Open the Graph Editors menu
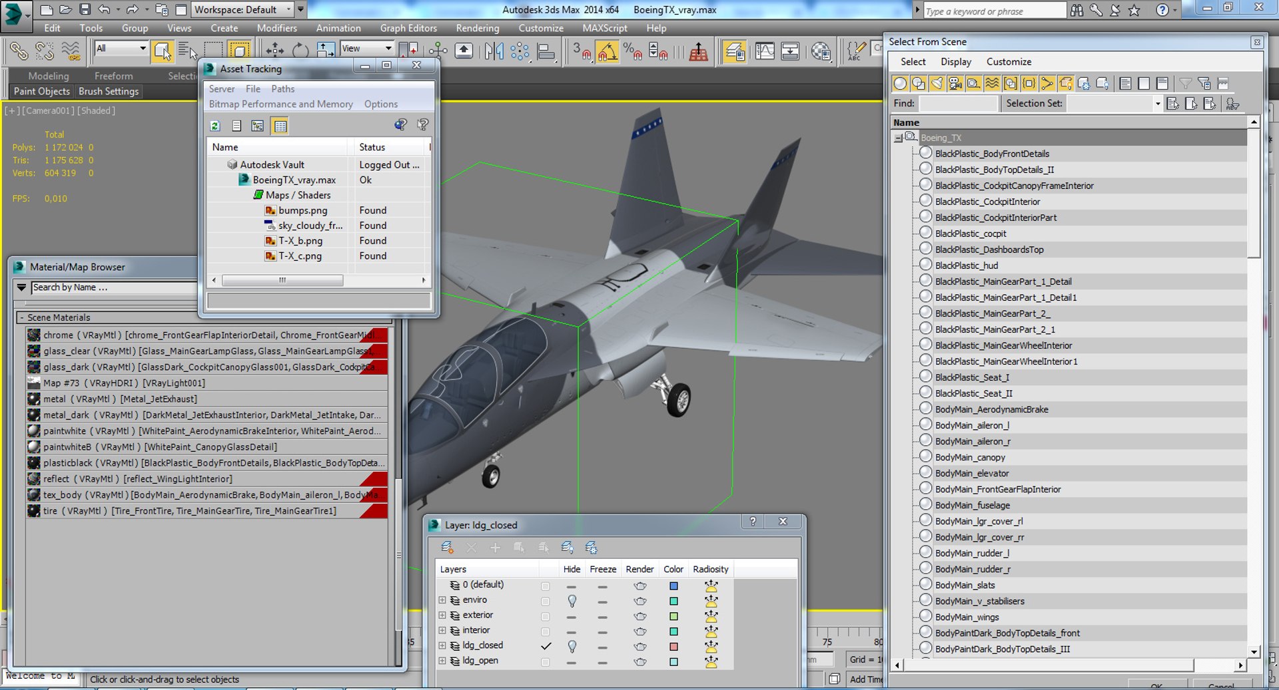The height and width of the screenshot is (690, 1279). tap(408, 28)
